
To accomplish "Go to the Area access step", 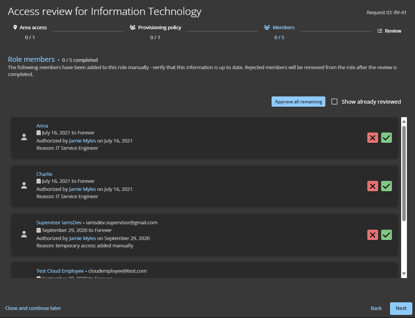I will pos(30,28).
